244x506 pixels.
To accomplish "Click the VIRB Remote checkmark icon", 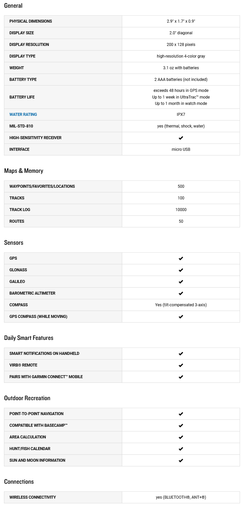I will (181, 365).
